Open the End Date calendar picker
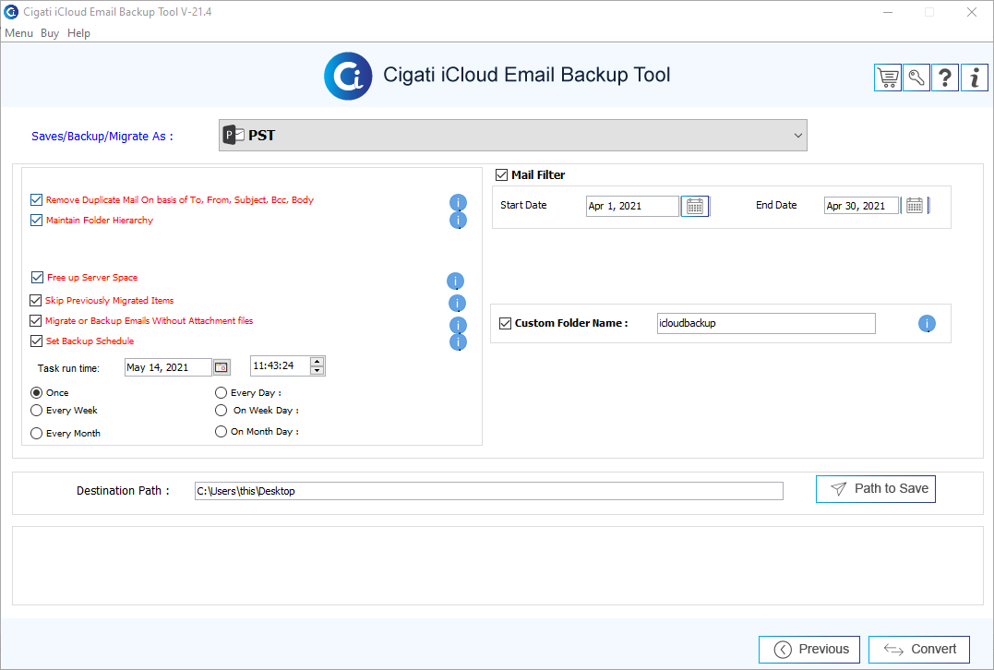Screen dimensions: 994x670 coord(914,206)
